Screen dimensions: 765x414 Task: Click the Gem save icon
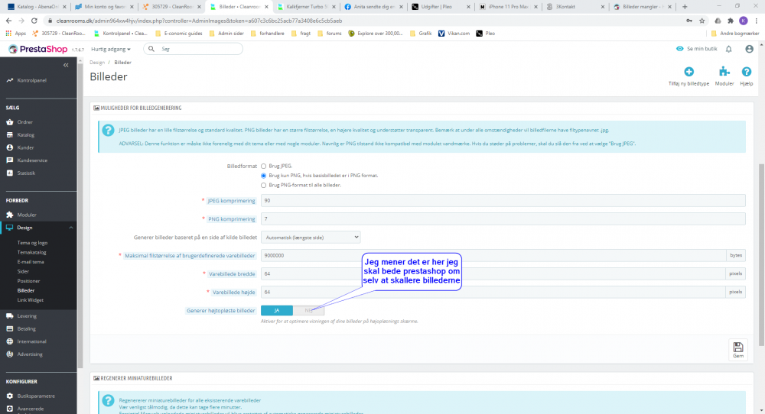click(x=737, y=349)
